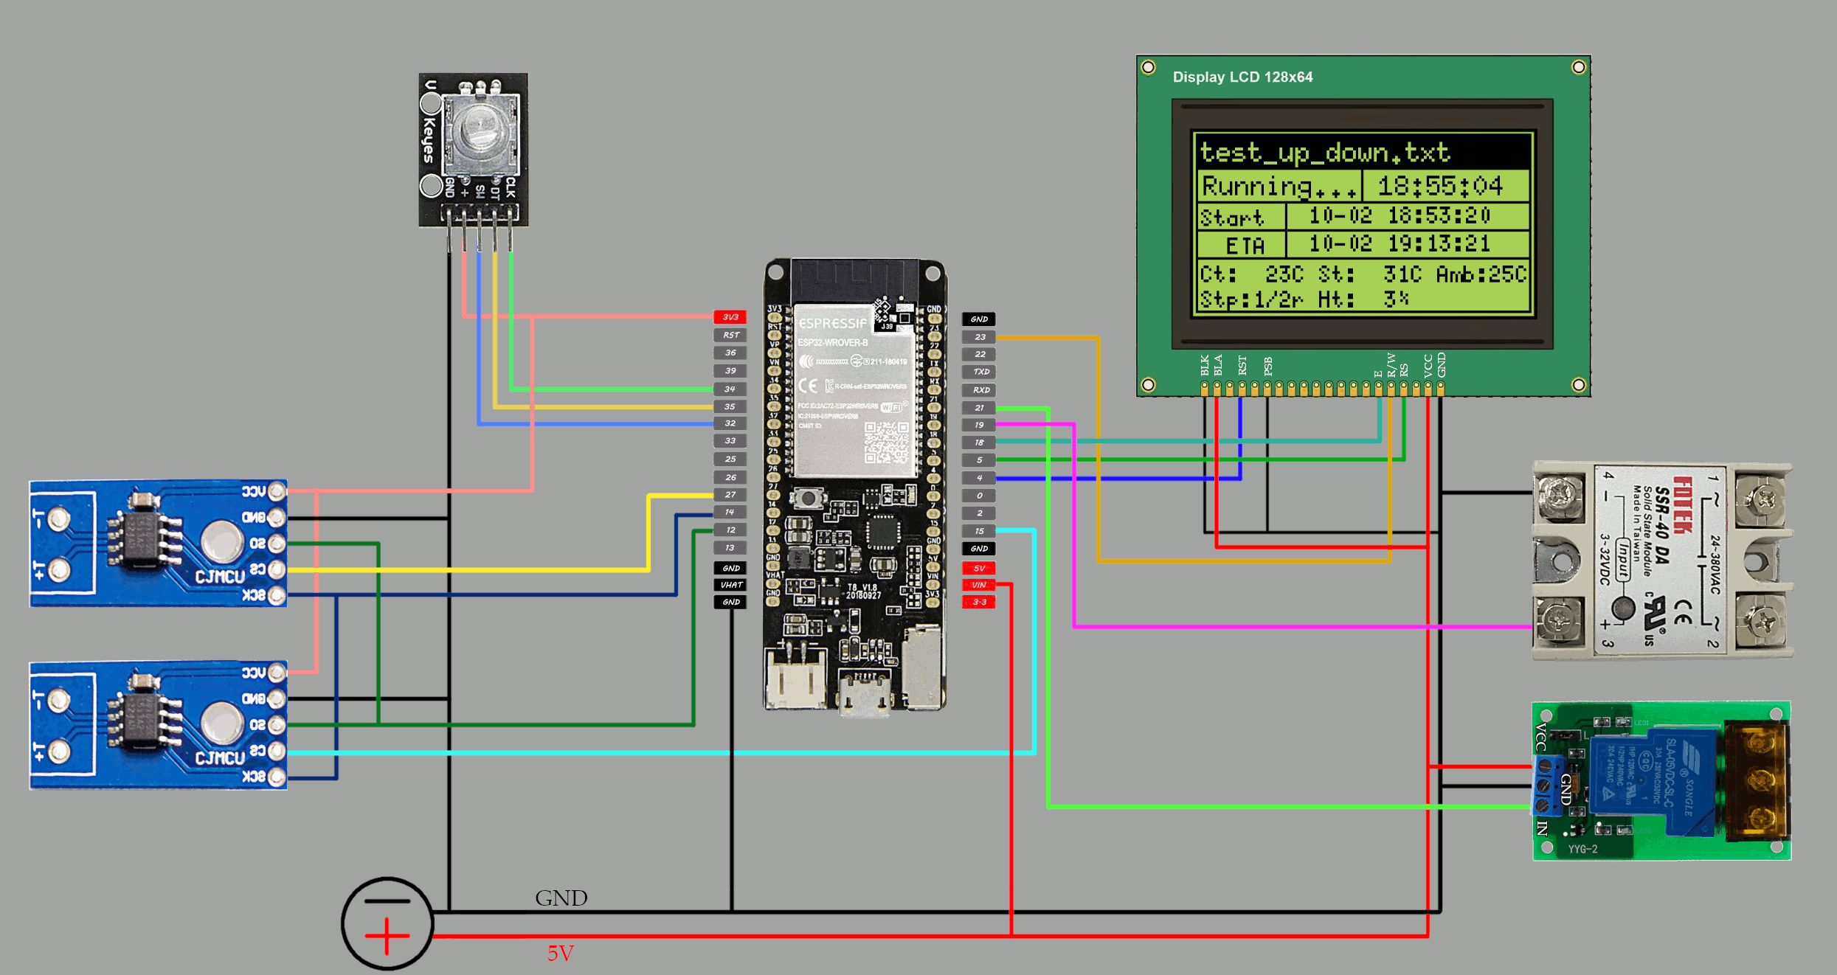Screen dimensions: 1837x975
Task: Click the '10-02 19:13:21' ETA value
Action: (1400, 243)
